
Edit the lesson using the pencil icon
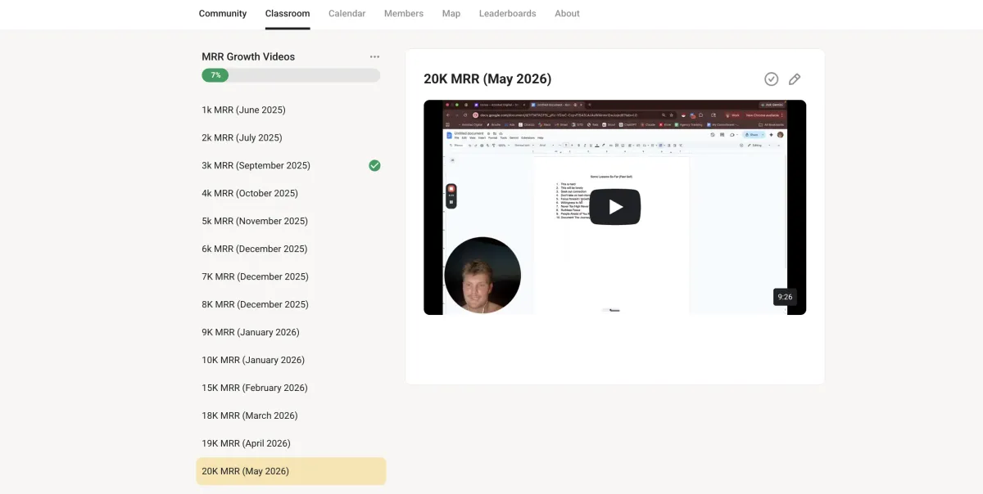[x=795, y=79]
